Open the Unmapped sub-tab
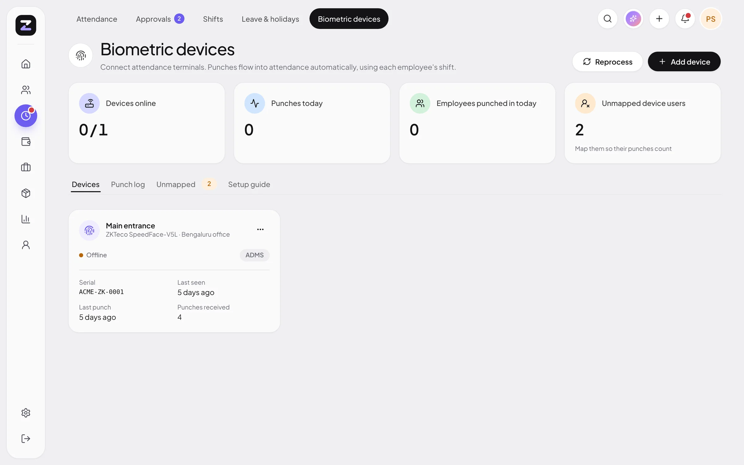744x465 pixels. click(x=186, y=184)
